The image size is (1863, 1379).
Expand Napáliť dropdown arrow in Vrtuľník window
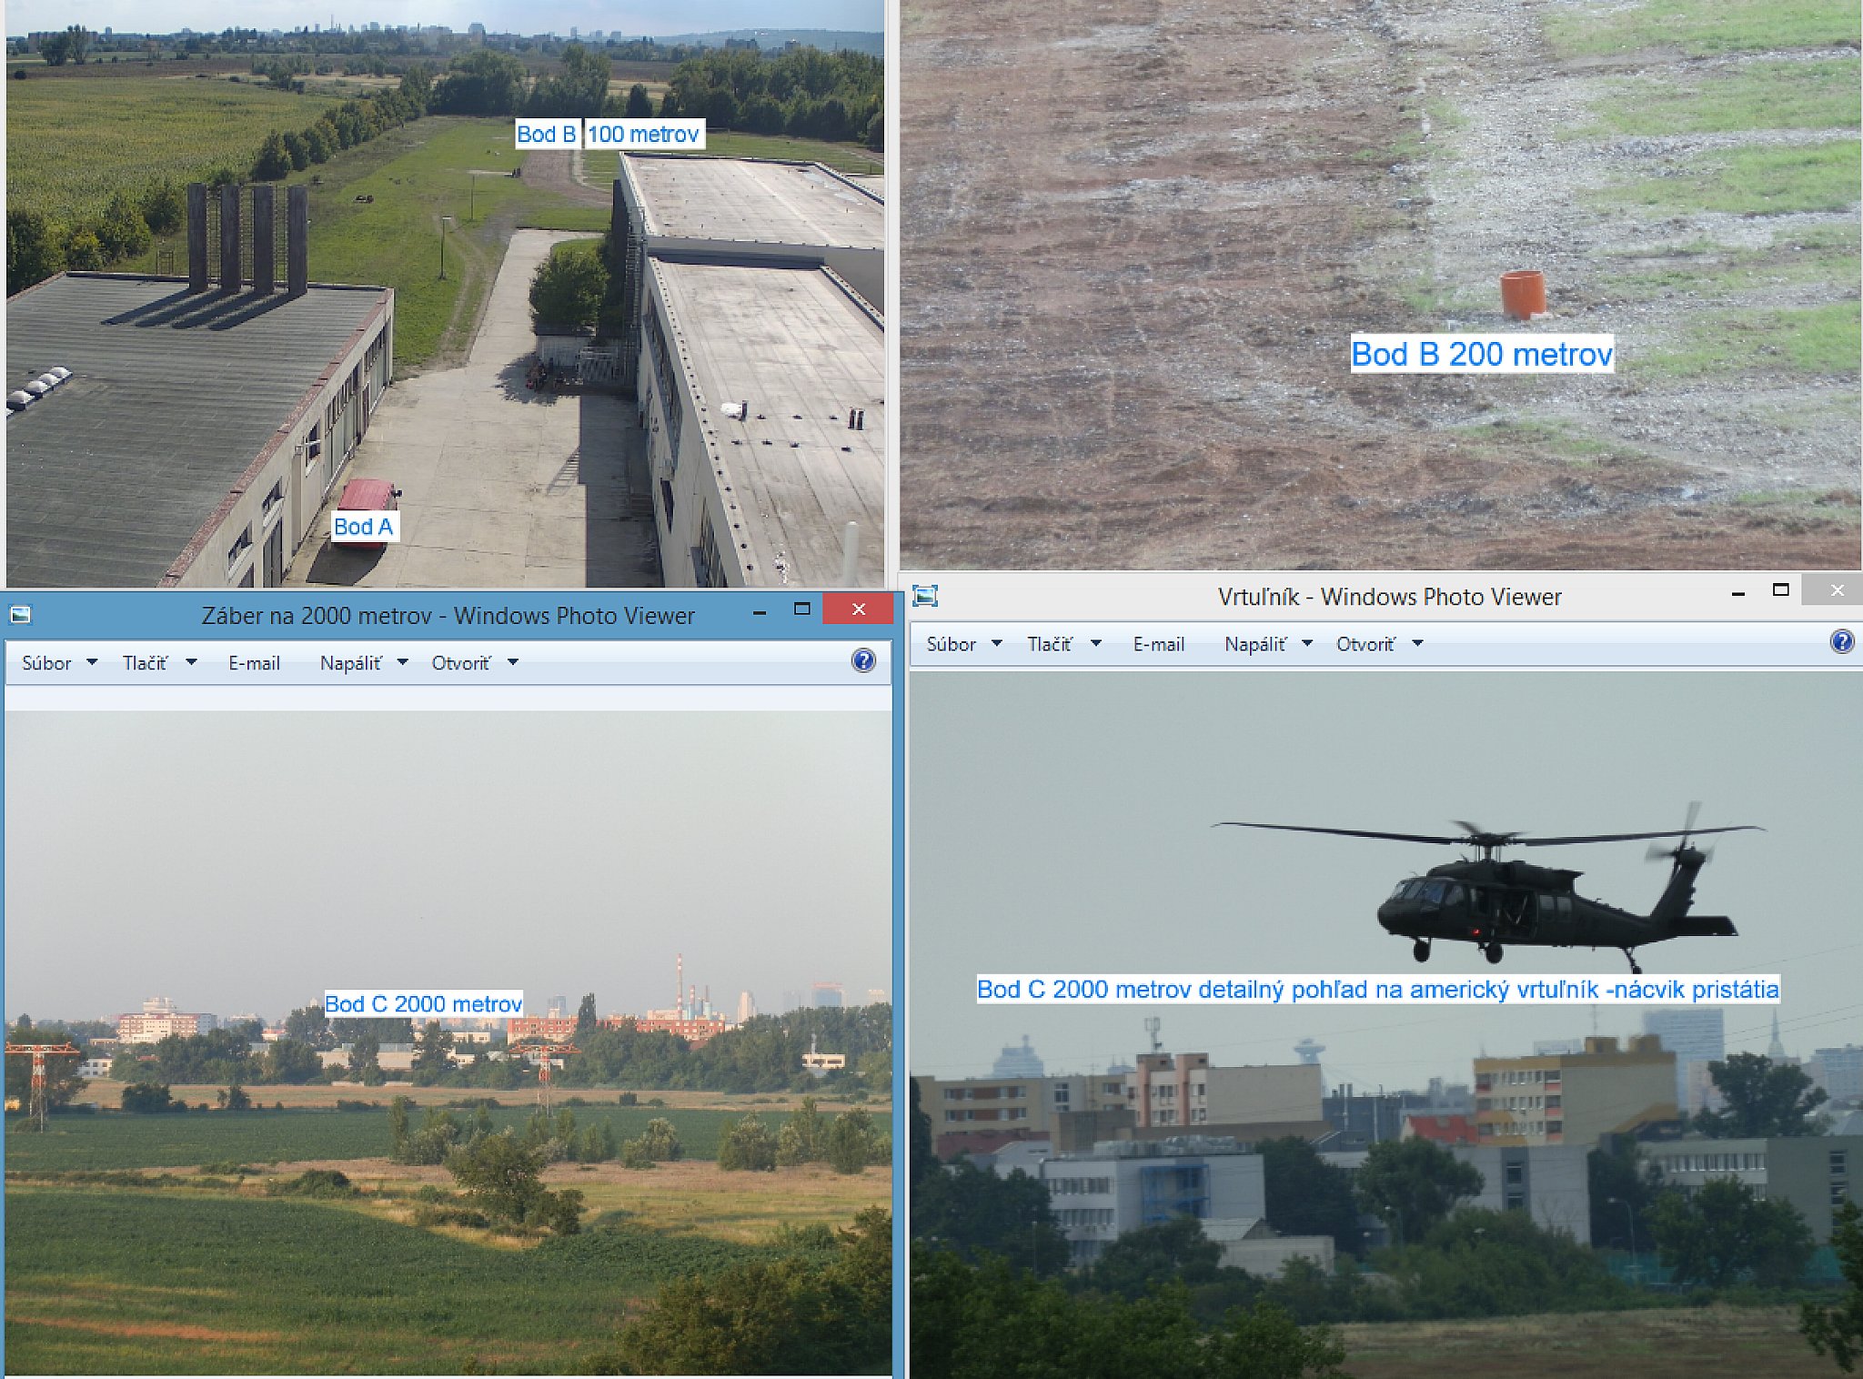coord(1307,643)
